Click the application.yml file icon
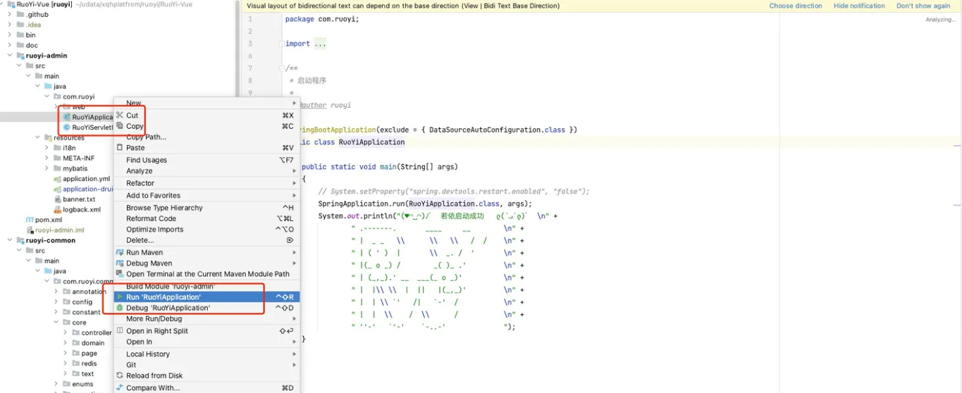 (x=57, y=179)
